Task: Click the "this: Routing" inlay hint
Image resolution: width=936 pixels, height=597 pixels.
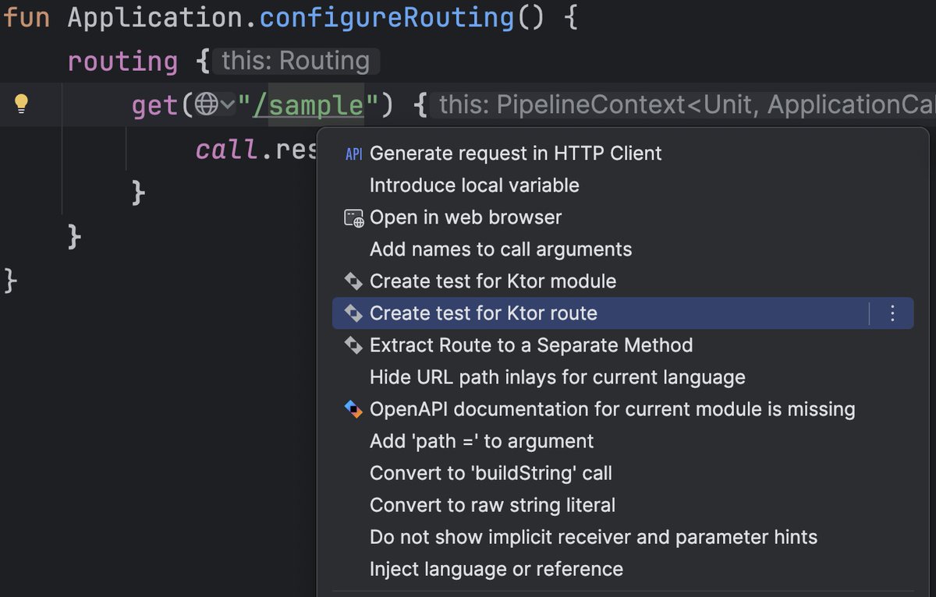Action: tap(296, 60)
